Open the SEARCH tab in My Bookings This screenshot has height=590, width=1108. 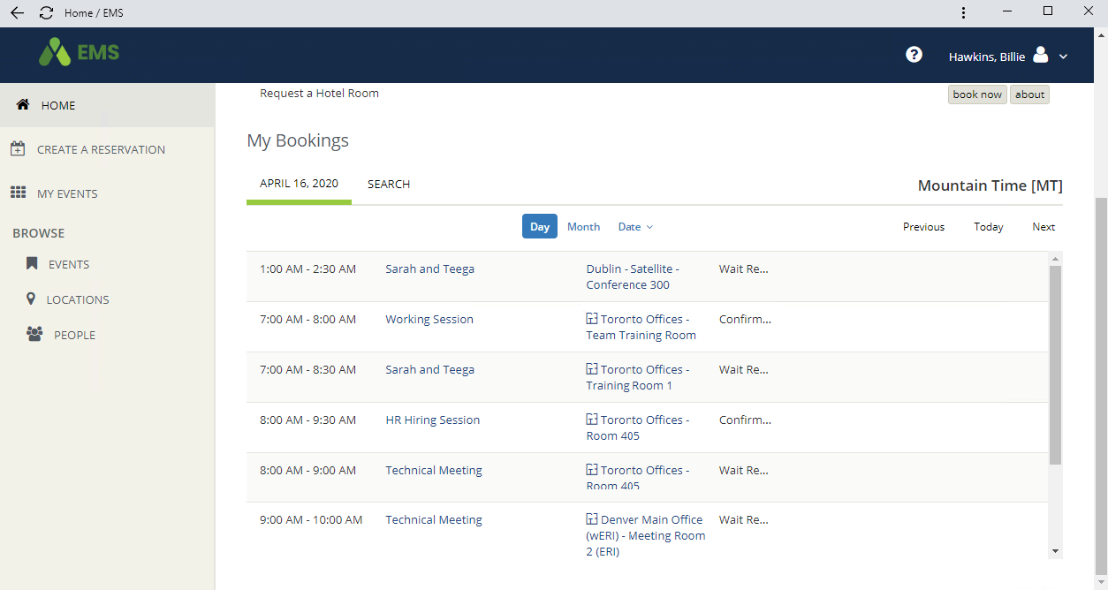point(388,184)
